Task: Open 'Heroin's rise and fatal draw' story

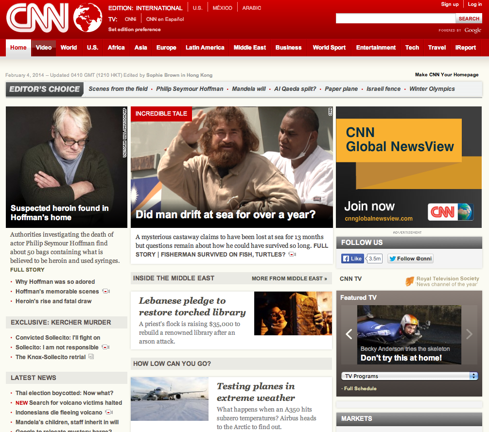Action: pyautogui.click(x=53, y=301)
